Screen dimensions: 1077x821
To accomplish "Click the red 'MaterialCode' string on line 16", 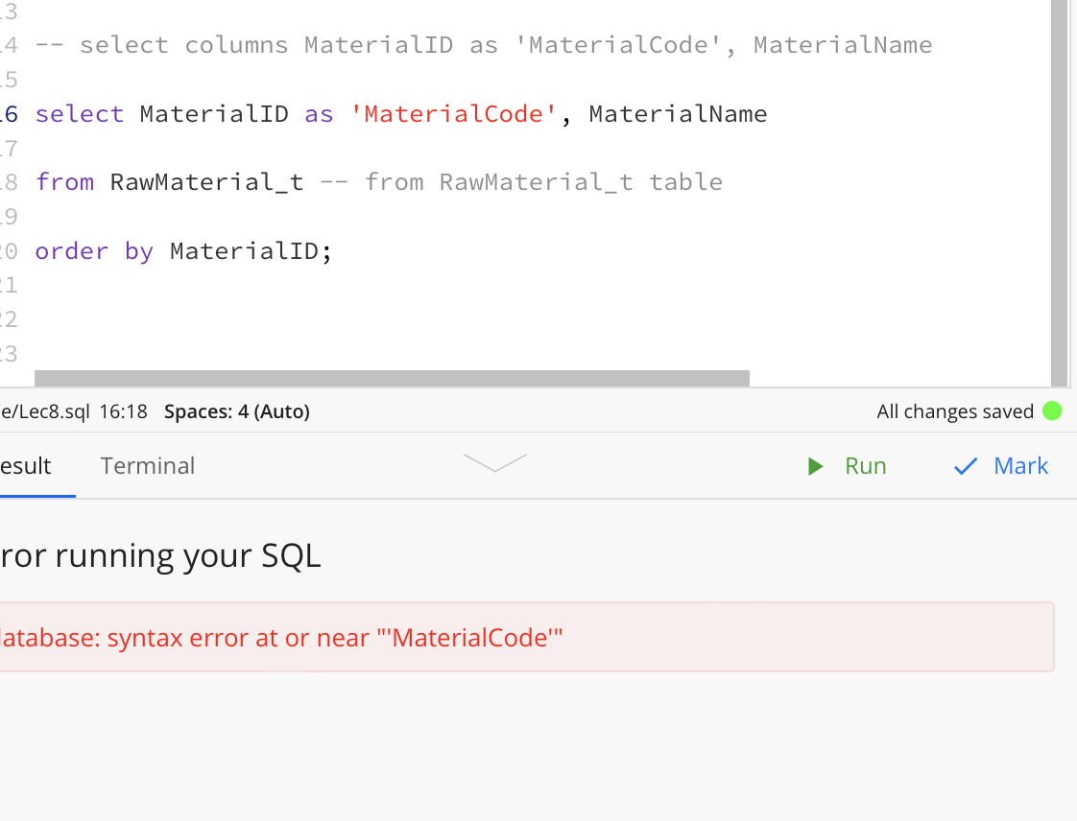I will pos(453,114).
